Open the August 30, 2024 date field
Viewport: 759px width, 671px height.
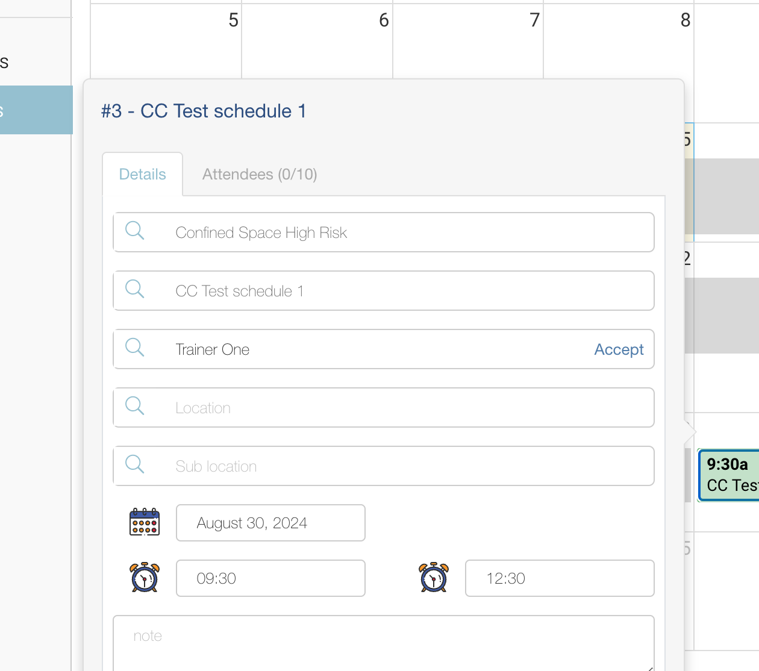coord(270,523)
